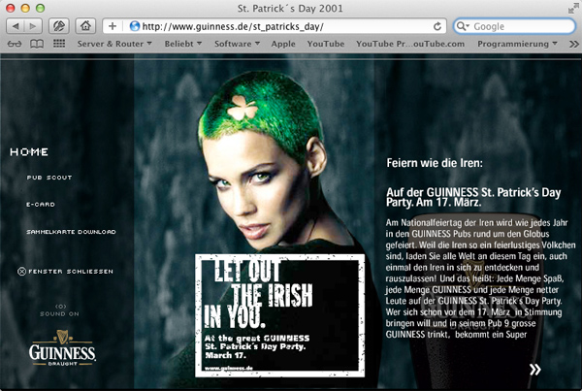Click www.guinness.de text on poster
Image resolution: width=582 pixels, height=391 pixels.
pyautogui.click(x=229, y=368)
